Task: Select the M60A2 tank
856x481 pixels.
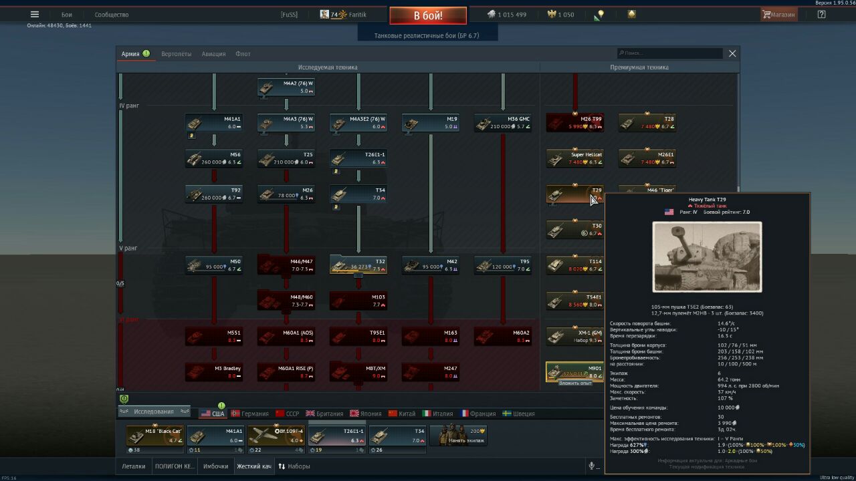Action: click(x=503, y=336)
